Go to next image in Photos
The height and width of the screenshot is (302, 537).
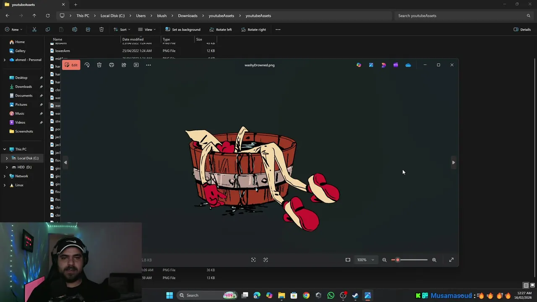(x=454, y=162)
